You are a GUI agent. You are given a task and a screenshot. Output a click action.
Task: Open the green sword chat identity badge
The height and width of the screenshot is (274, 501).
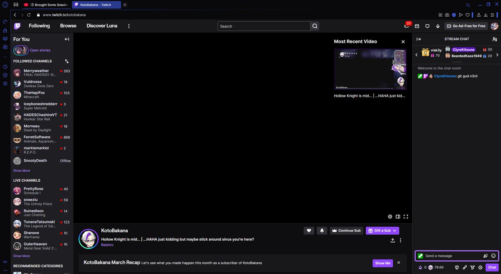click(x=420, y=256)
